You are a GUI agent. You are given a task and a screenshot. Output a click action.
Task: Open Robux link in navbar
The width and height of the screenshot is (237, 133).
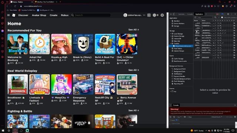(65, 15)
